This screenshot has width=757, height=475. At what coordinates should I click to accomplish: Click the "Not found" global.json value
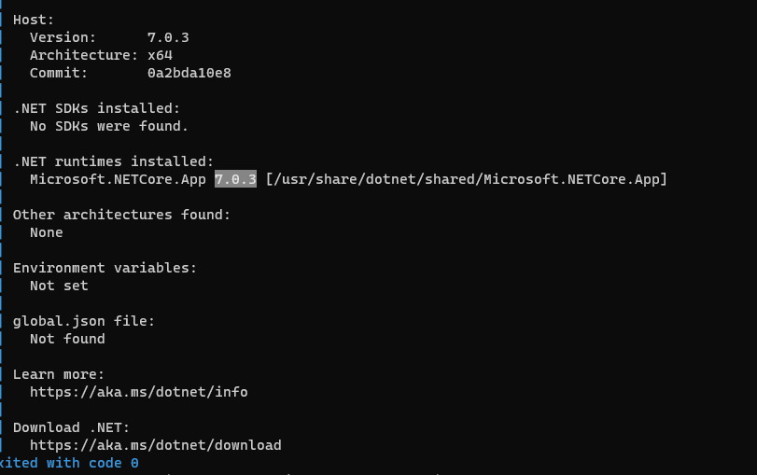pos(67,339)
